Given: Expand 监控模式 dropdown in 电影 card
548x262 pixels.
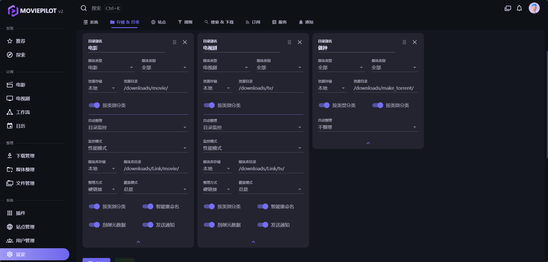Looking at the screenshot, I should pyautogui.click(x=138, y=148).
